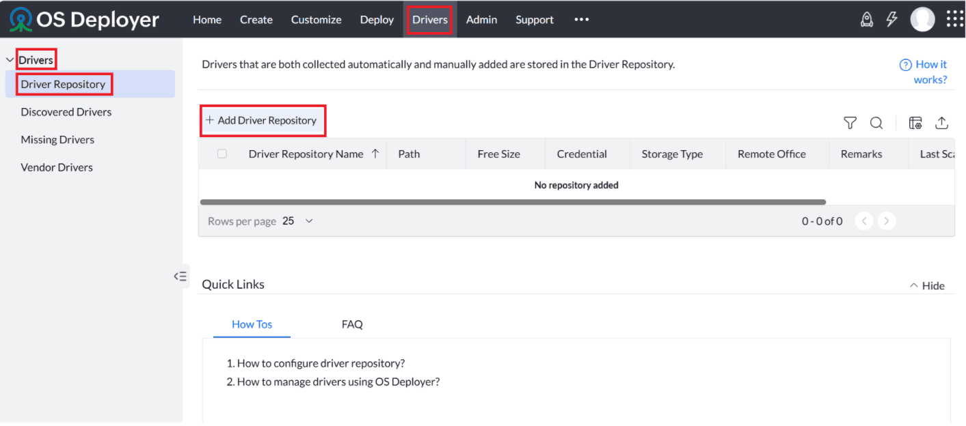Click the export/upload icon above the table

click(941, 123)
